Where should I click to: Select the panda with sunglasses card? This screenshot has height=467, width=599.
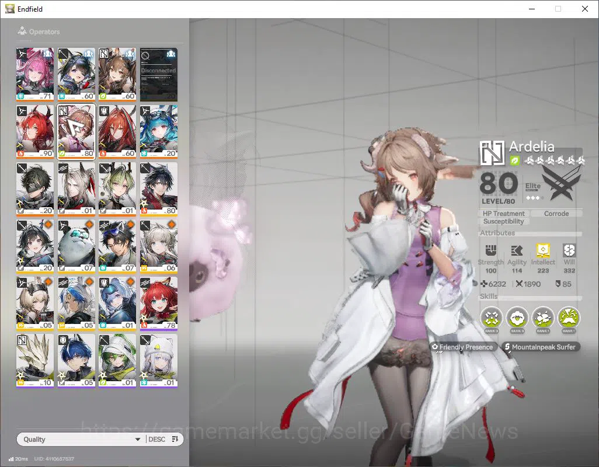(x=76, y=246)
